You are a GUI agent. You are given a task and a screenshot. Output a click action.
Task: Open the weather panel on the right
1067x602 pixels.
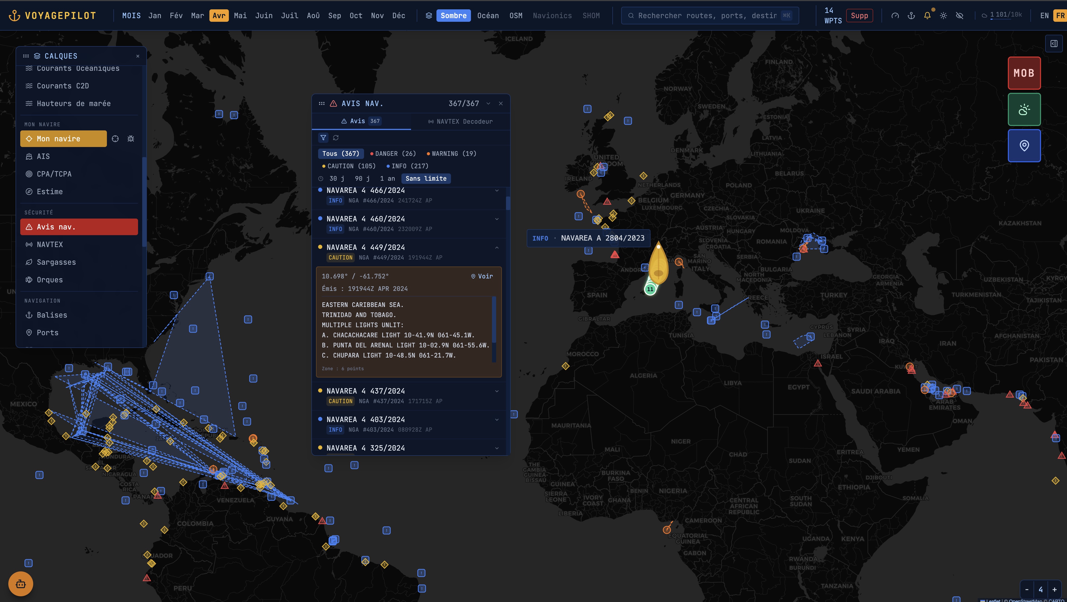[1024, 109]
